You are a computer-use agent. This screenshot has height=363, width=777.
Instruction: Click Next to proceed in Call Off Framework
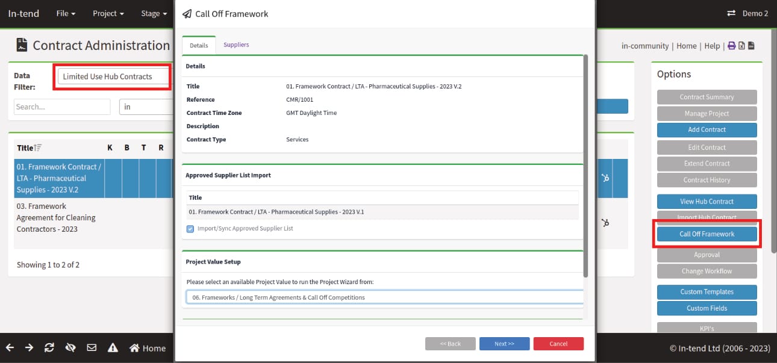[504, 343]
